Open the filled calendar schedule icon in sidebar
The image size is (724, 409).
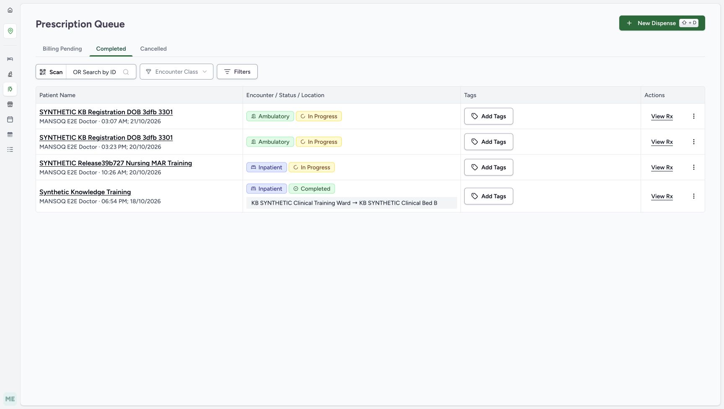coord(10,134)
